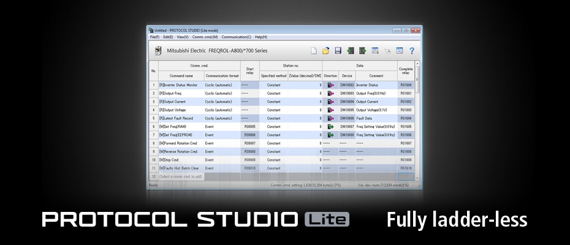Open the Edit(E) menu
The image size is (570, 245).
[168, 37]
